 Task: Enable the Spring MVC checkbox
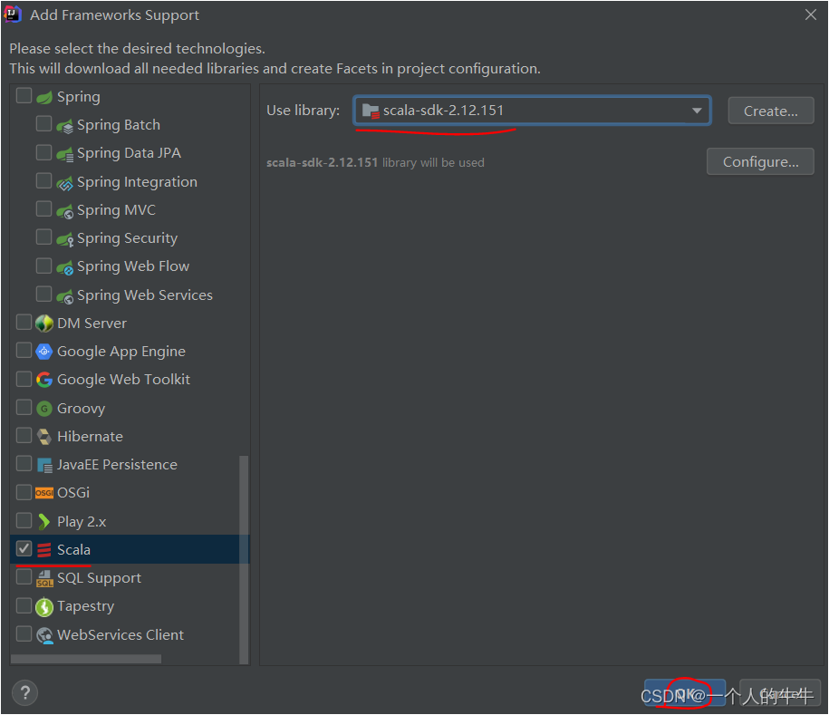pyautogui.click(x=43, y=209)
